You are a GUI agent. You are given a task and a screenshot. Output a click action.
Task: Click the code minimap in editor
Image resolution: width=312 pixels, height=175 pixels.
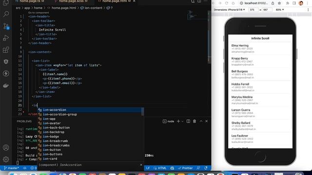coord(197,16)
